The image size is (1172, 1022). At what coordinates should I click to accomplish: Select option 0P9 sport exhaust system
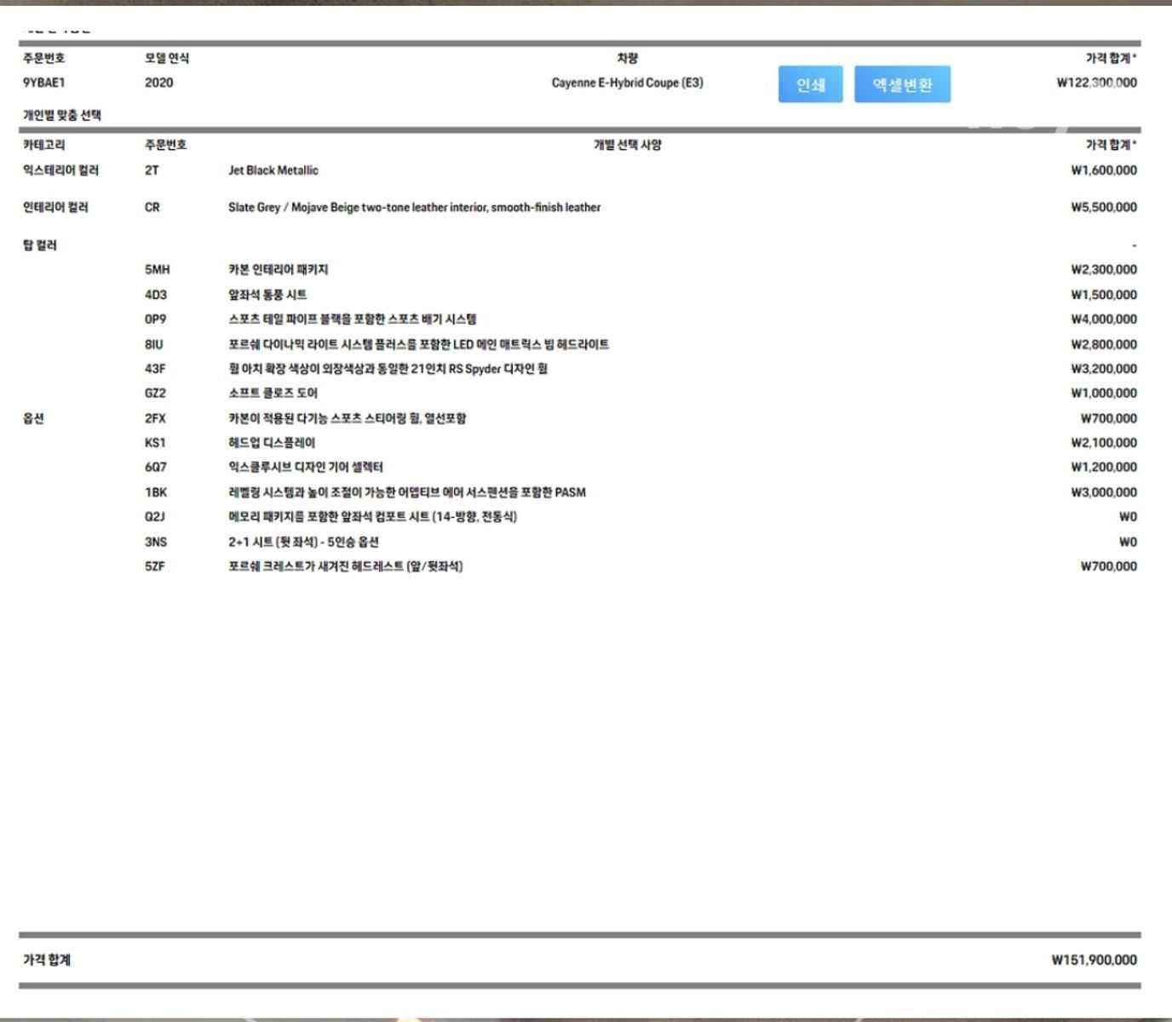[x=641, y=319]
